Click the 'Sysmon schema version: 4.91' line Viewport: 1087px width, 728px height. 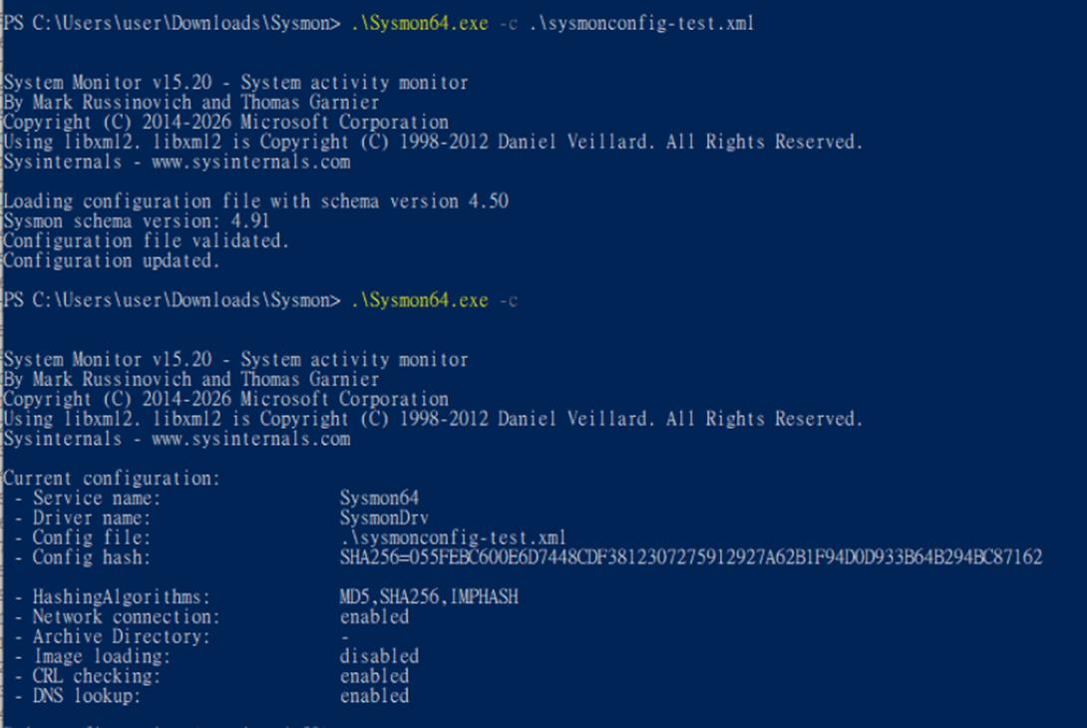point(137,221)
